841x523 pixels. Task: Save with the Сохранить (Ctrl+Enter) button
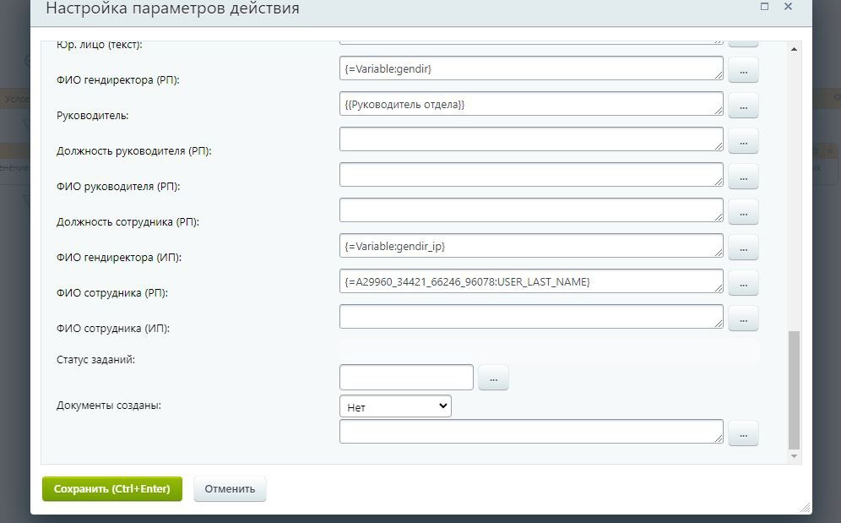point(112,488)
